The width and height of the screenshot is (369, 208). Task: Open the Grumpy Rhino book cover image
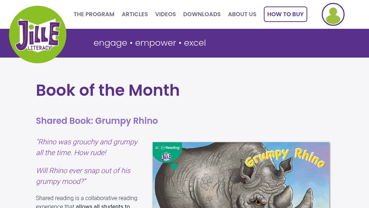click(215, 180)
